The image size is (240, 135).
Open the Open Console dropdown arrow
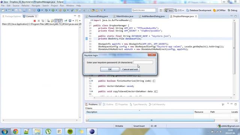tap(80, 21)
